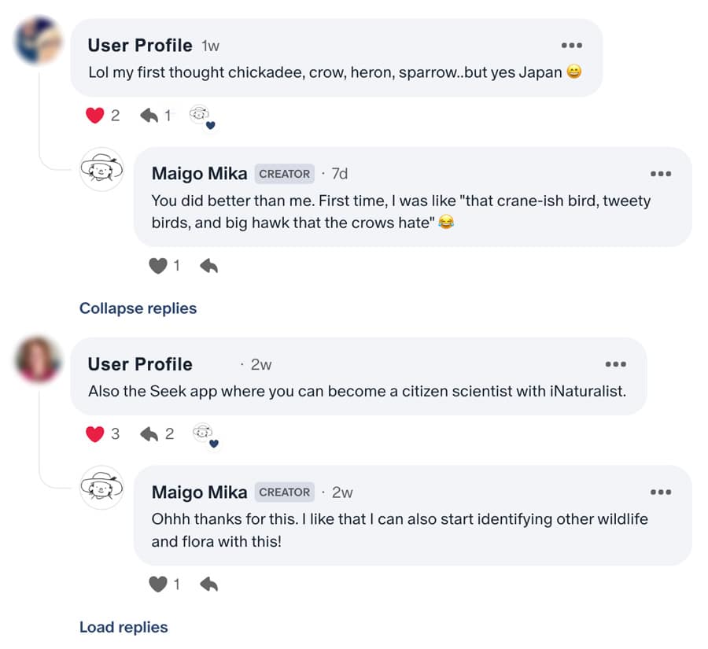
Task: Click Maigo Mika's username on the crane-ish reply
Action: 199,173
